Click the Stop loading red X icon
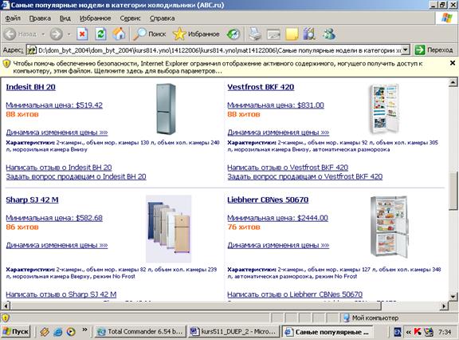Image resolution: width=459 pixels, height=340 pixels. (82, 34)
